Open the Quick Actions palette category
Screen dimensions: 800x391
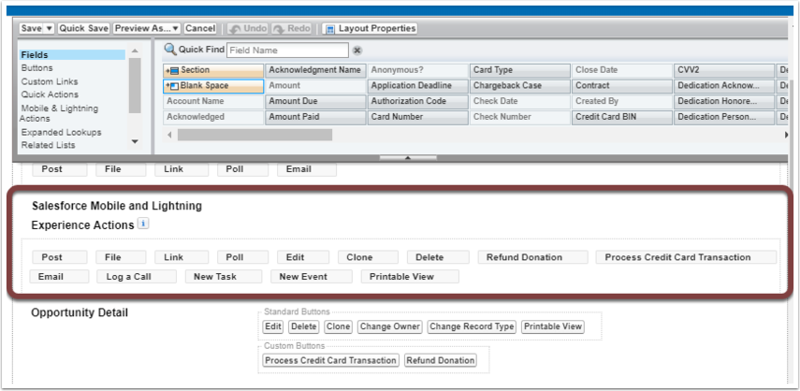tap(50, 94)
